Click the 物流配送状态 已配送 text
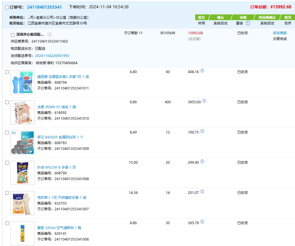 click(x=28, y=49)
